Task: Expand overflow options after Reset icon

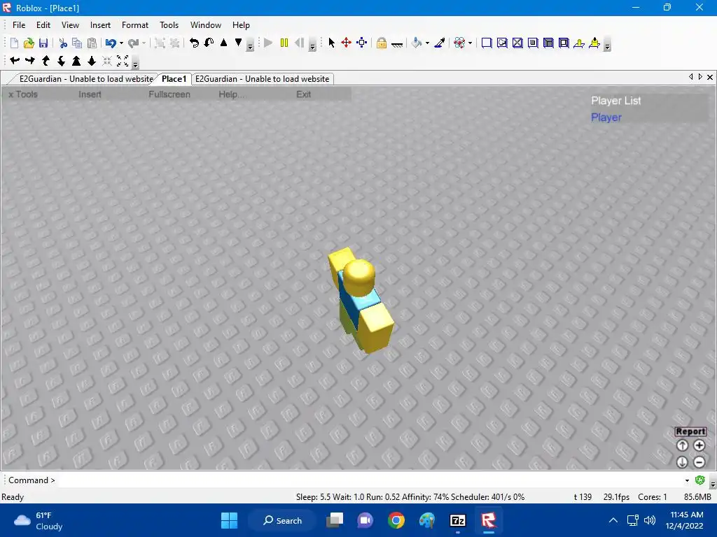Action: (x=312, y=45)
